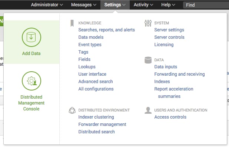The image size is (229, 147).
Task: Click into the Find search field
Action: [x=206, y=5]
